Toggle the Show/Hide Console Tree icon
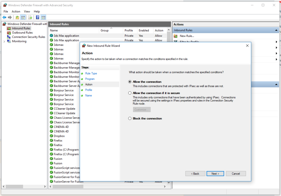 (23, 17)
